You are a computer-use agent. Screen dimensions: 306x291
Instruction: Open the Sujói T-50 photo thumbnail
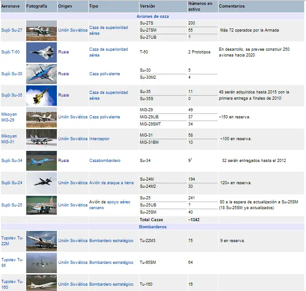pos(42,53)
